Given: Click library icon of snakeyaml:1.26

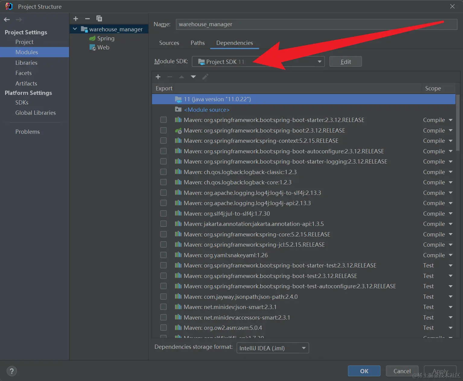Looking at the screenshot, I should coord(178,255).
